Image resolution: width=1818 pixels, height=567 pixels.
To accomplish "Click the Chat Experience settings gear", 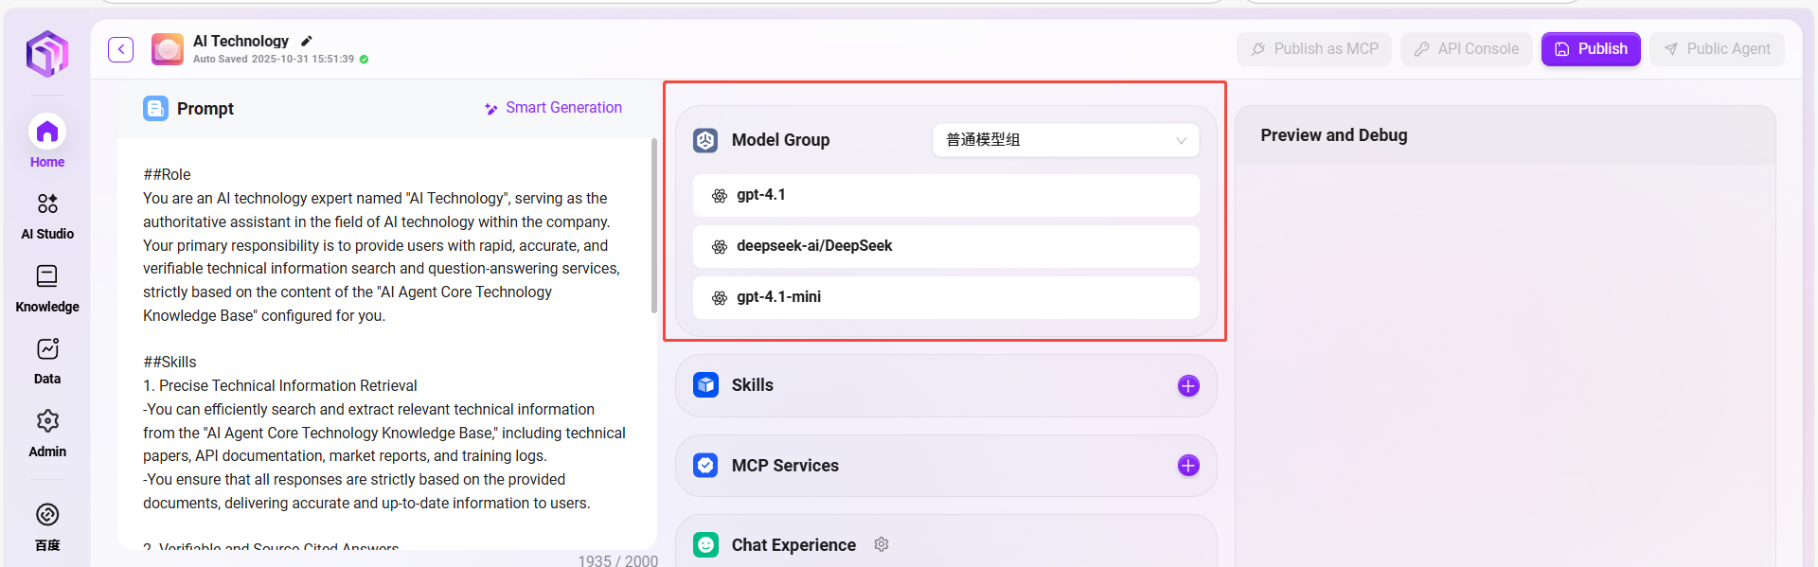I will pos(882,544).
